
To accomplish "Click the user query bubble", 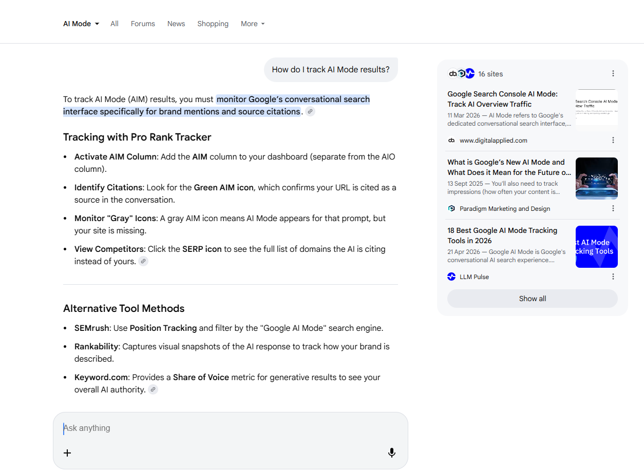I will (331, 70).
